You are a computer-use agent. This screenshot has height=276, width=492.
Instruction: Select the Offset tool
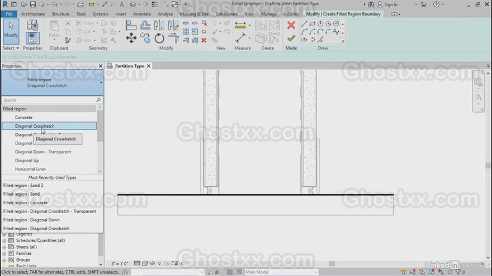[145, 25]
